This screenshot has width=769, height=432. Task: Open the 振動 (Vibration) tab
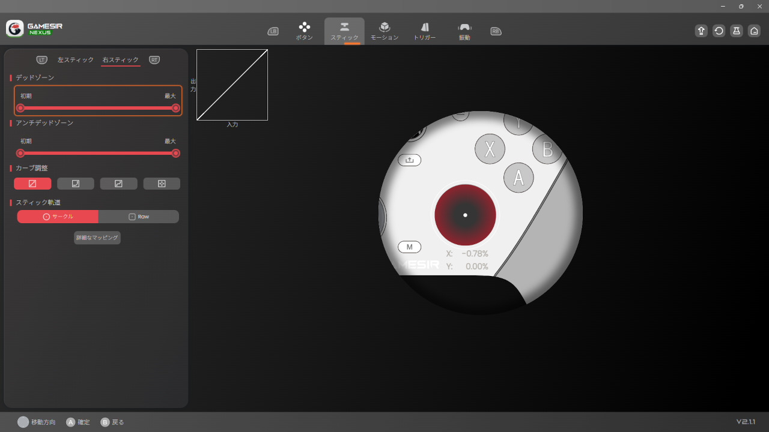click(464, 31)
